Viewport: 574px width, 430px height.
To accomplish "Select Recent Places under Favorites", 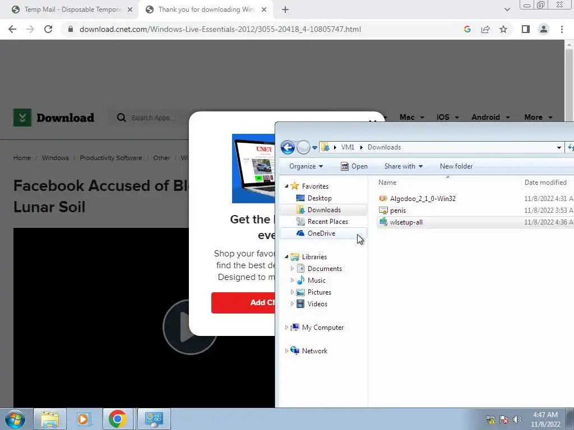I will (327, 221).
